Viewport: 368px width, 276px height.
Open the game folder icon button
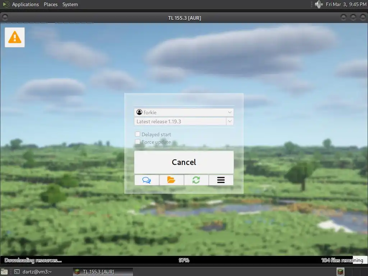(171, 180)
